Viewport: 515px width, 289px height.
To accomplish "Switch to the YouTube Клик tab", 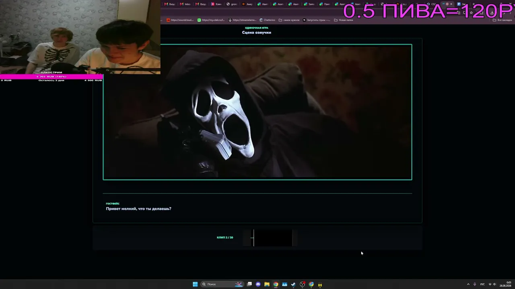I will point(216,4).
